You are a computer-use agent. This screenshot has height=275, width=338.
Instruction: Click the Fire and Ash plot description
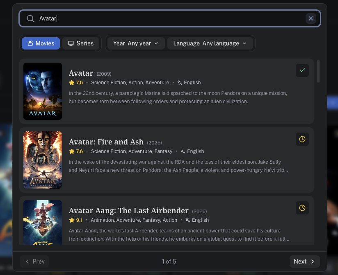178,166
